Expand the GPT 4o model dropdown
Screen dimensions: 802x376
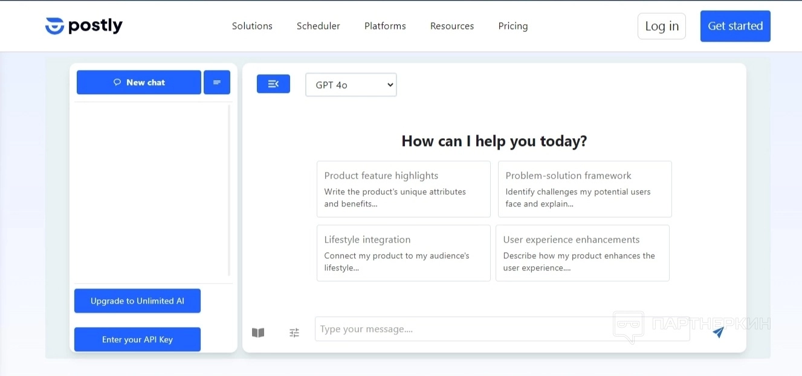pyautogui.click(x=351, y=85)
